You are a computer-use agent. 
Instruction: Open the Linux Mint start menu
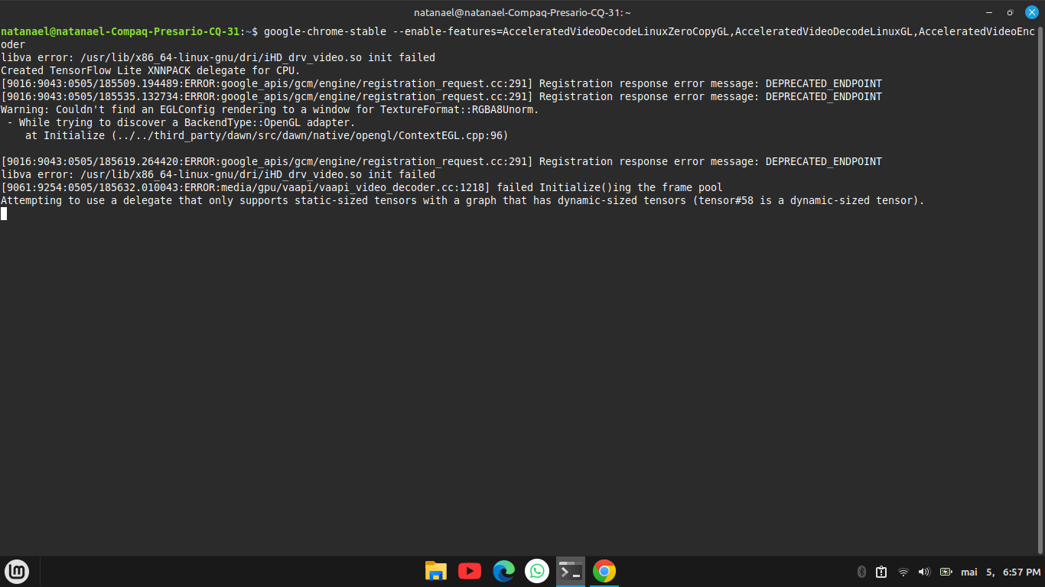(x=17, y=571)
